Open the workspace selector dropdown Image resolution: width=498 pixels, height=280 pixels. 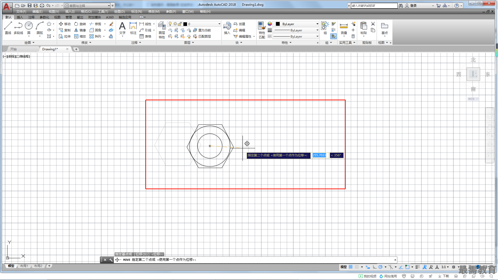(87, 6)
